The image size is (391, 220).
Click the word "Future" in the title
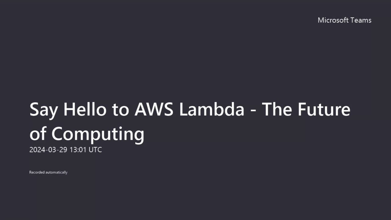click(x=324, y=109)
